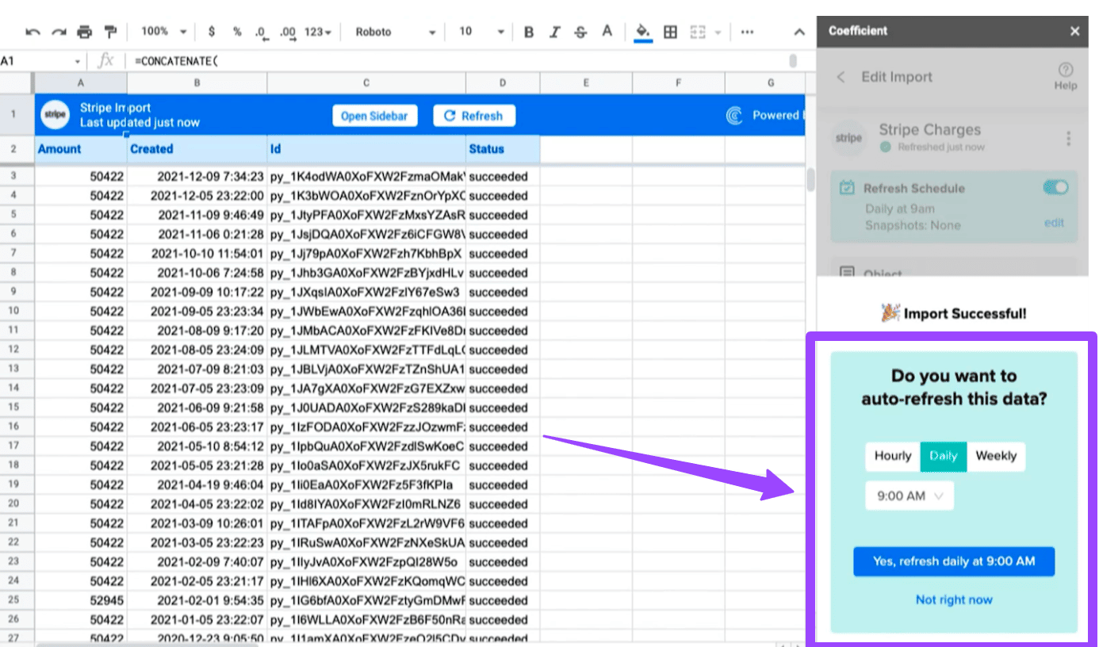Open the more toolbar options menu
Image resolution: width=1099 pixels, height=647 pixels.
coord(747,32)
